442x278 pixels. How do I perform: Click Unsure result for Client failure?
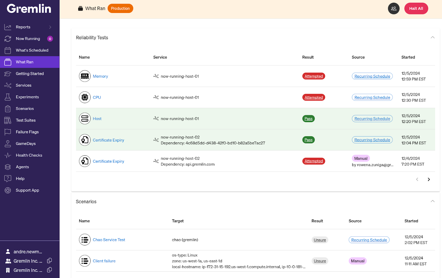(x=320, y=261)
